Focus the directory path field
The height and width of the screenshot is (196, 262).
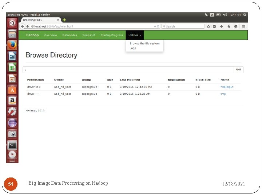click(128, 69)
